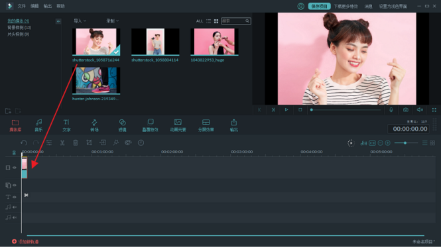The width and height of the screenshot is (441, 248).
Task: Switch to the 转场 transitions tab
Action: [x=94, y=125]
